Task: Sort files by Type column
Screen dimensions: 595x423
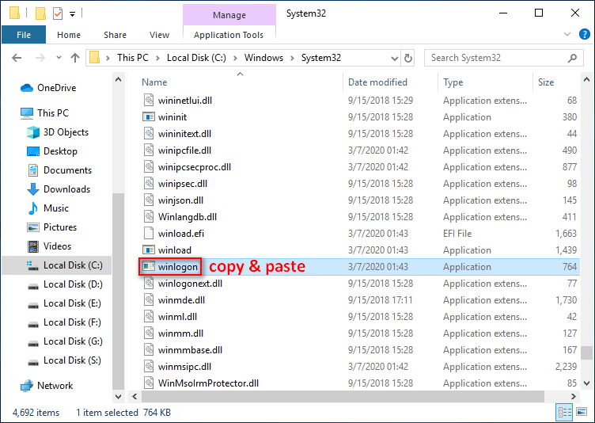Action: 453,82
